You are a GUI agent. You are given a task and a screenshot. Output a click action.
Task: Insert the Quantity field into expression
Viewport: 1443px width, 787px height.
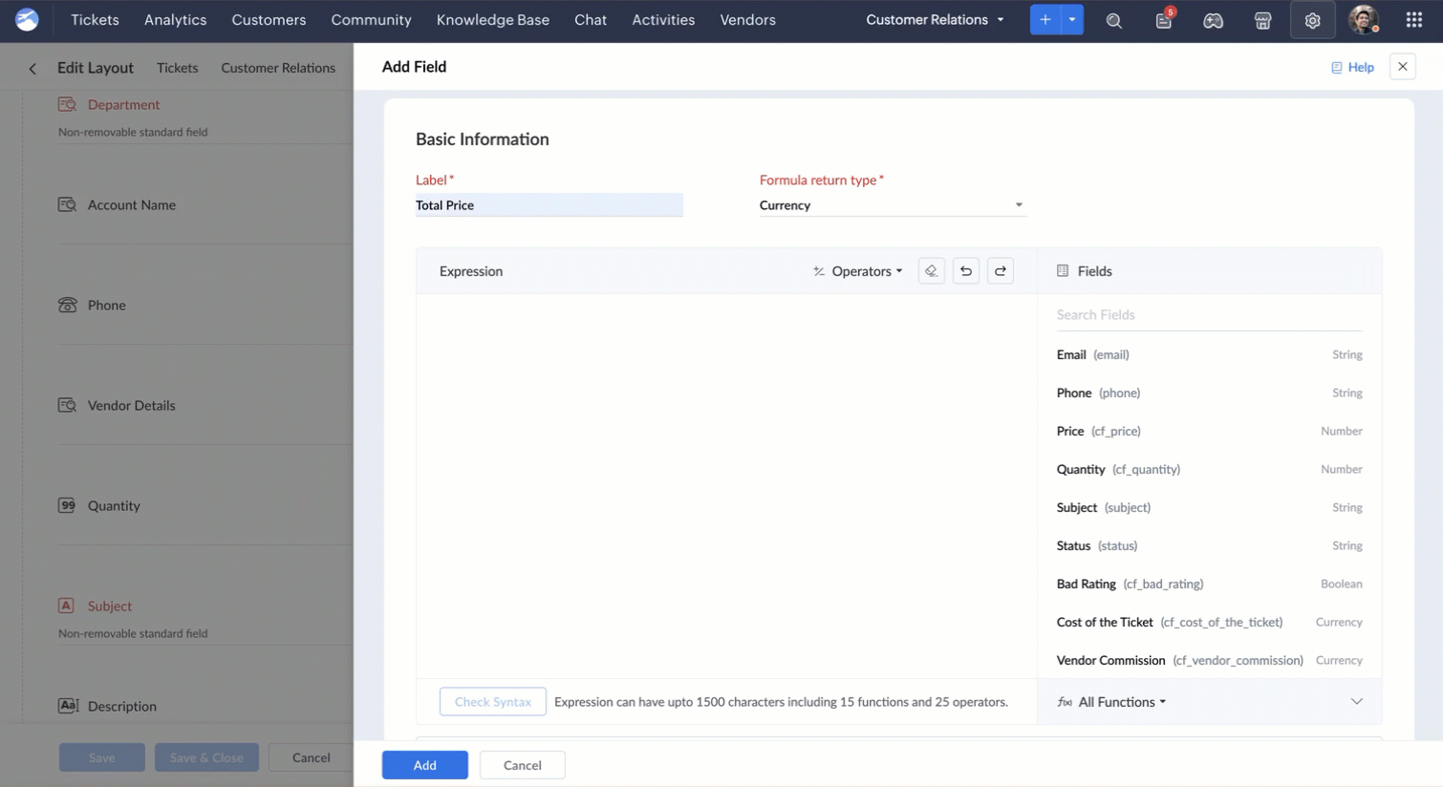click(x=1081, y=469)
